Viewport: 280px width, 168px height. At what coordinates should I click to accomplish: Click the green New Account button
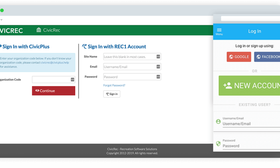click(249, 85)
